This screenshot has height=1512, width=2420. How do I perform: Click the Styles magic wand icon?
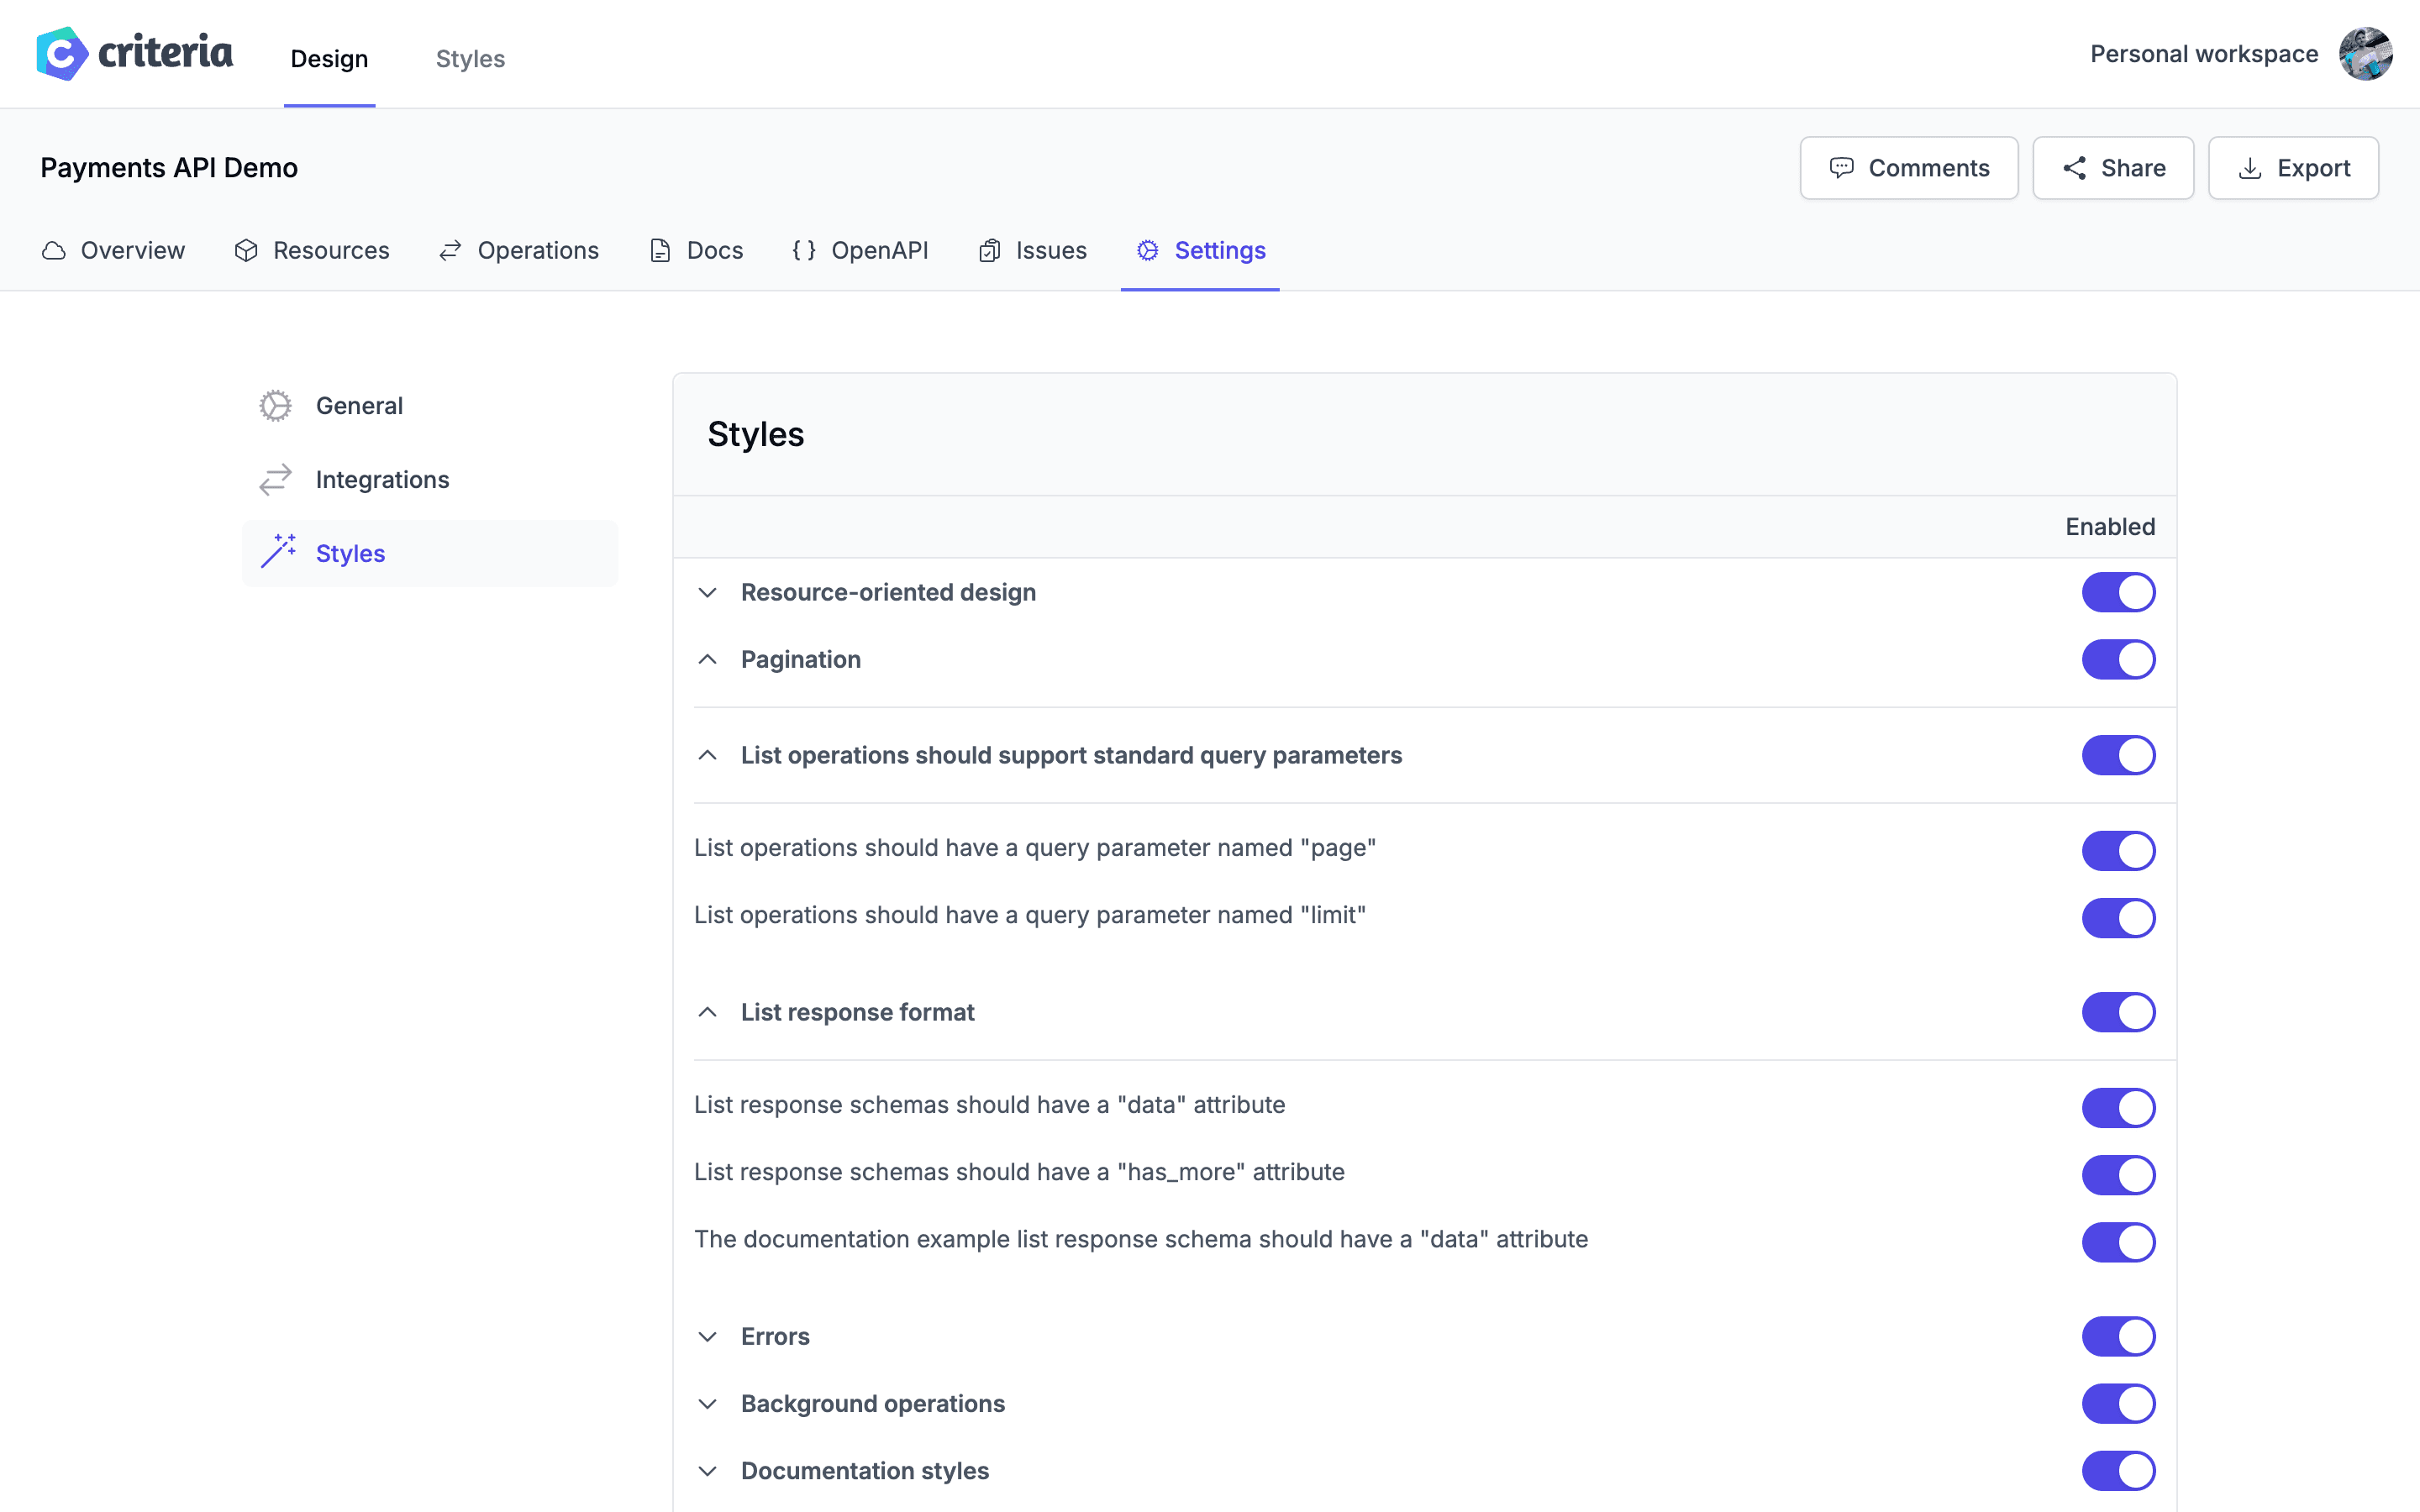pos(279,551)
